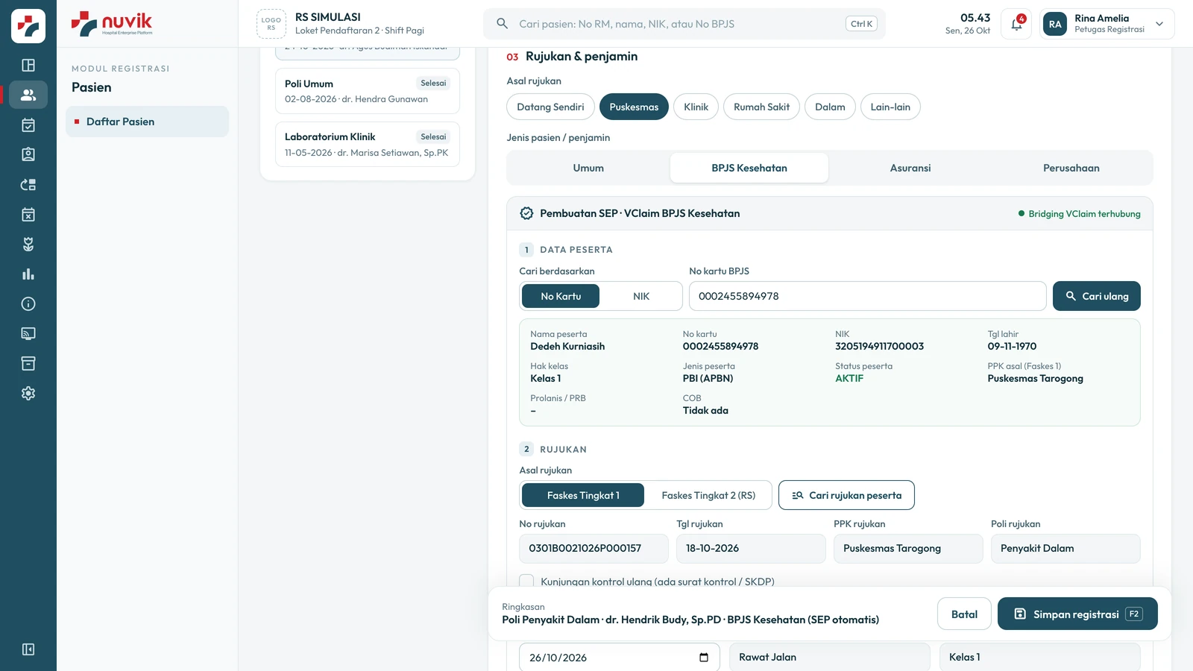Focus the patient search bar
1193x671 pixels.
coord(684,24)
